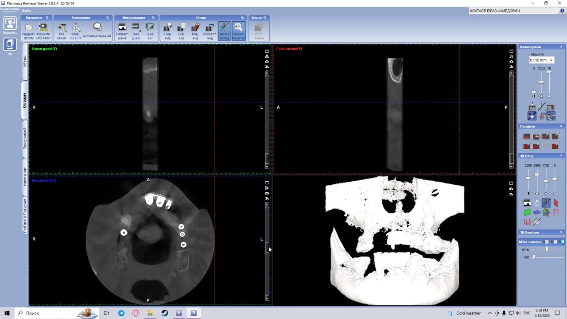Expand the Огляд group launcher
The image size is (567, 319).
coord(242,18)
